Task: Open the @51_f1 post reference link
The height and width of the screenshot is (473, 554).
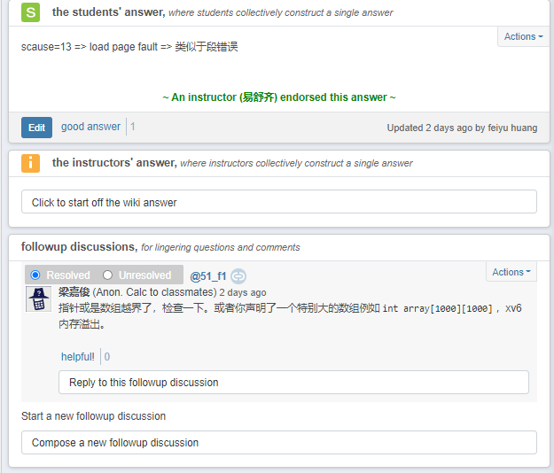Action: point(208,276)
